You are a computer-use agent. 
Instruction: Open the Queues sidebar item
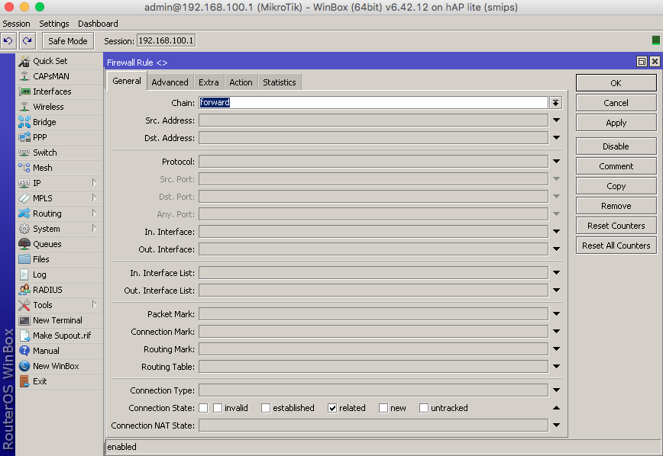pos(60,244)
